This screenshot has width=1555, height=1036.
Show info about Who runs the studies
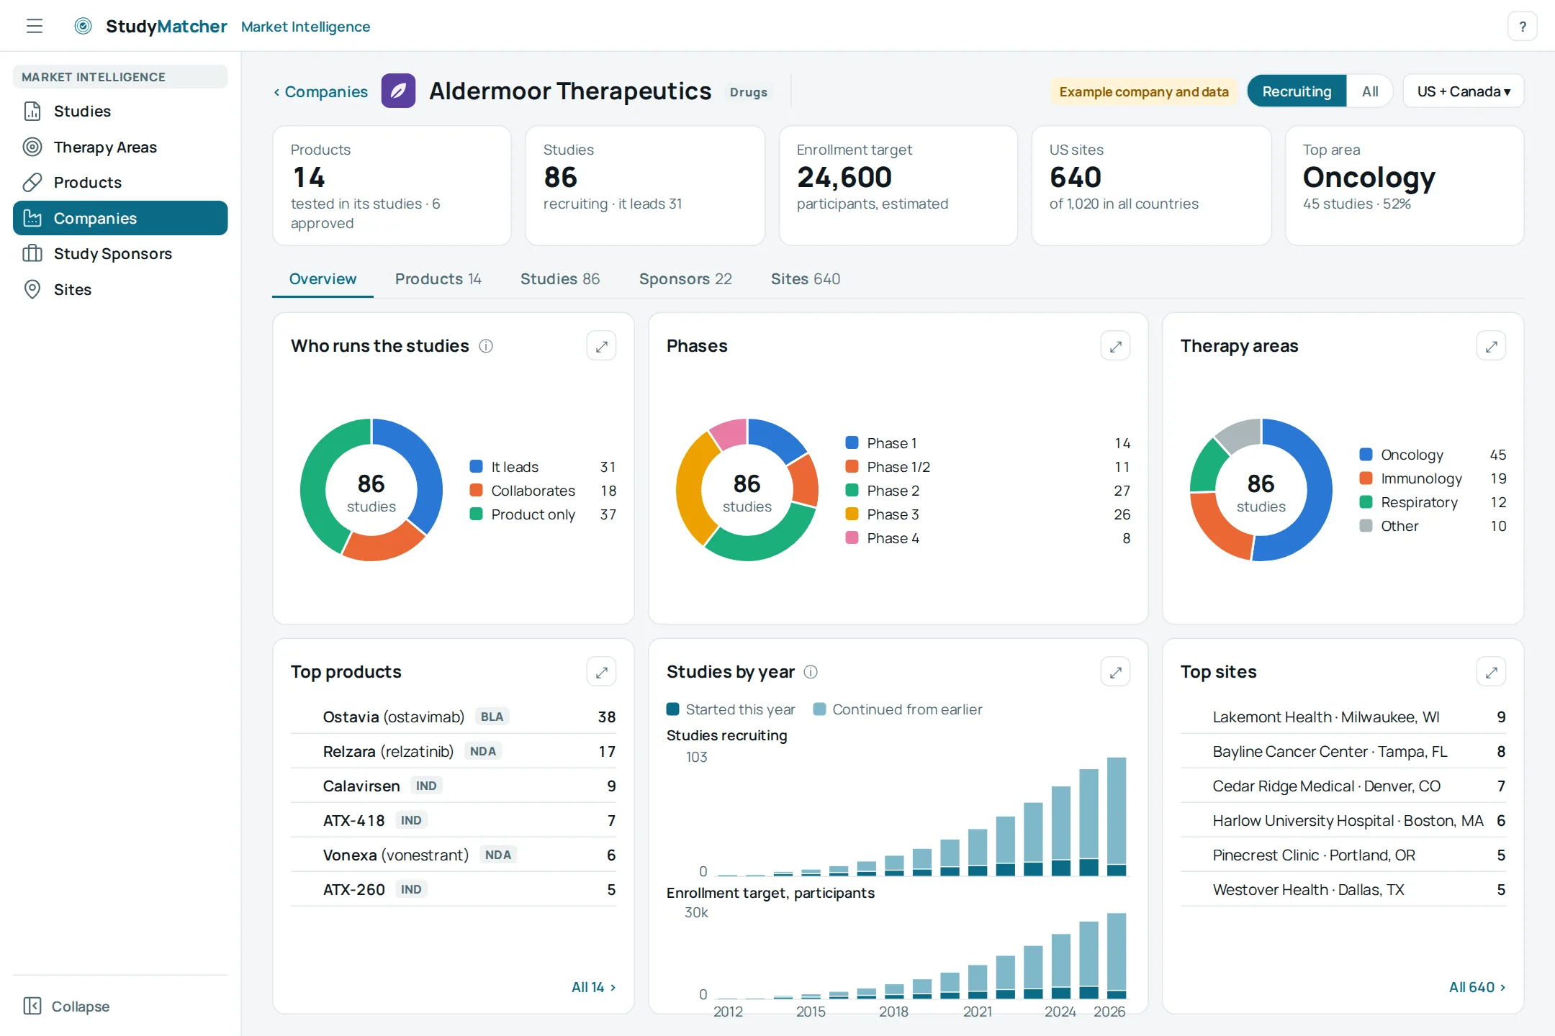pos(486,346)
